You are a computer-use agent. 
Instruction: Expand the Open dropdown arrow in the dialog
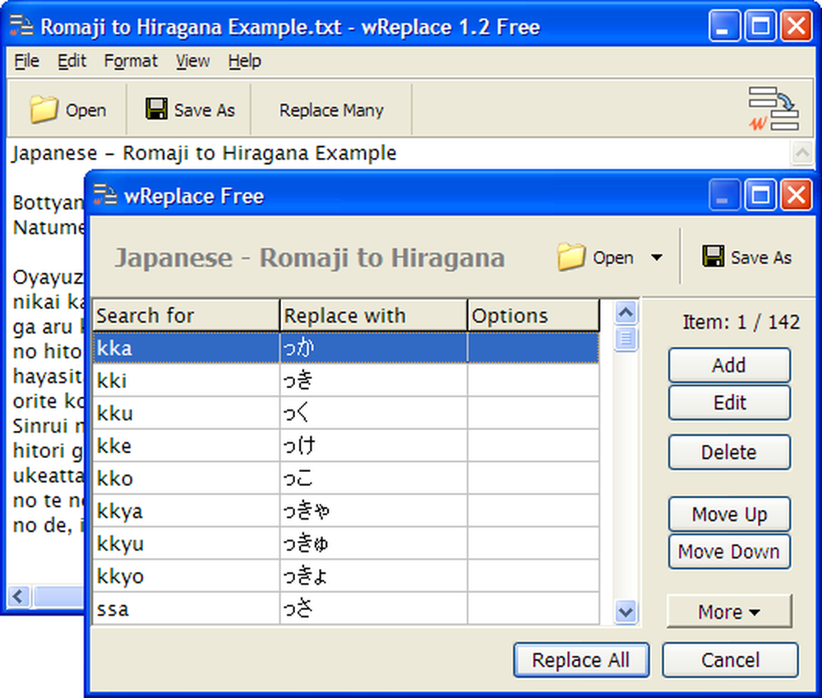[658, 257]
